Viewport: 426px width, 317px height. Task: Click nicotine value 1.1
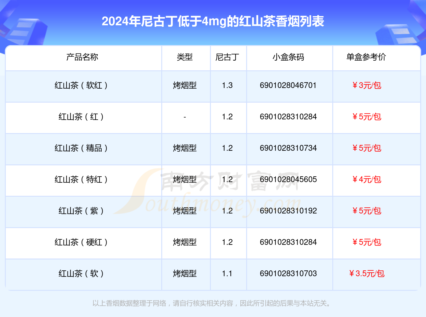coord(227,273)
